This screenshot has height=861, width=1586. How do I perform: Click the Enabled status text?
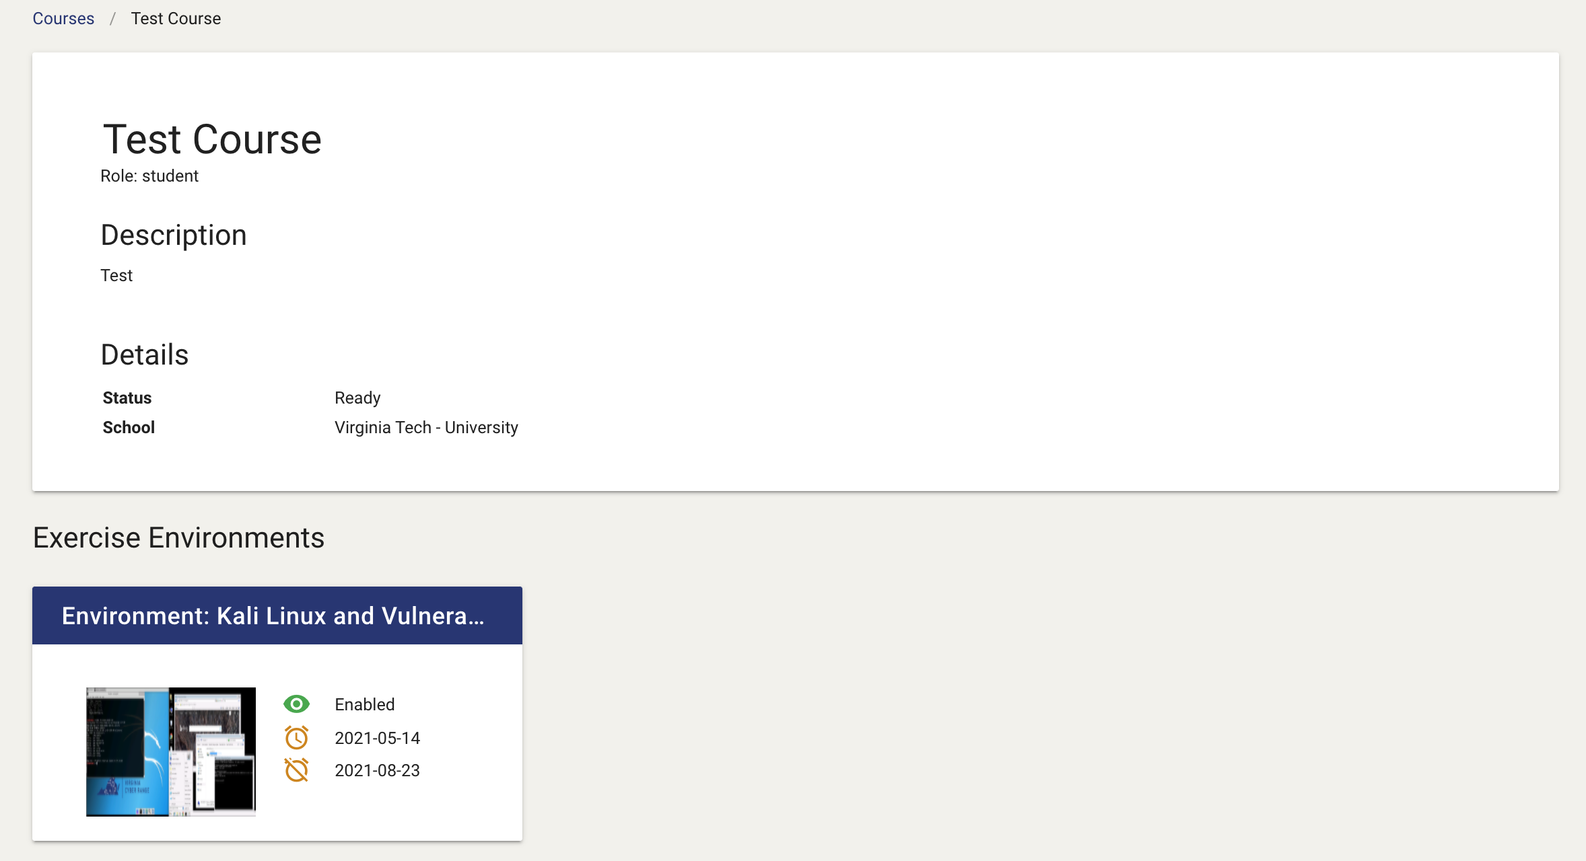(x=365, y=704)
